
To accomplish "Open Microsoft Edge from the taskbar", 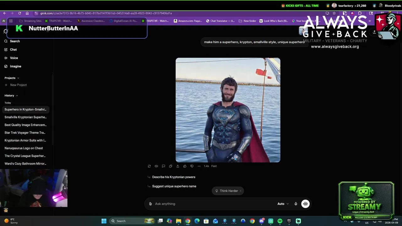I will click(x=197, y=221).
